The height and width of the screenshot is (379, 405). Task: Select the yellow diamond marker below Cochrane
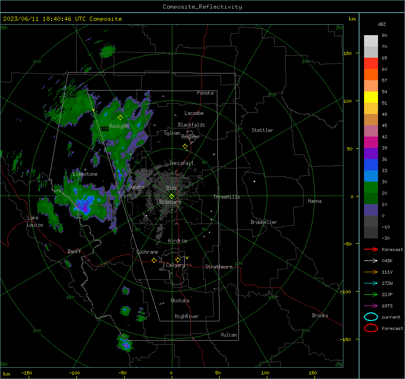tap(154, 260)
